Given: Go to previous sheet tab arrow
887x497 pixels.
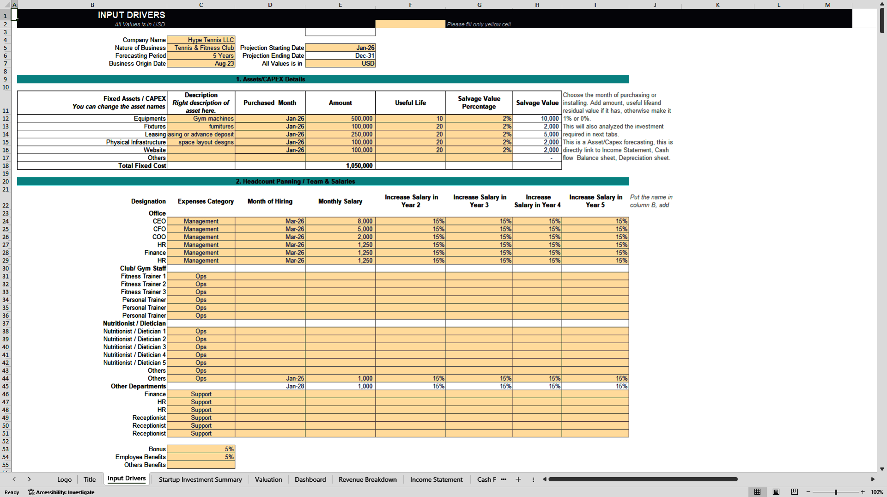Looking at the screenshot, I should [x=14, y=479].
